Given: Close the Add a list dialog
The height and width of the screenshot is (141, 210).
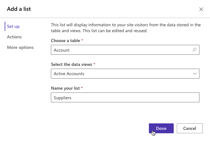Looking at the screenshot, I should (x=201, y=9).
